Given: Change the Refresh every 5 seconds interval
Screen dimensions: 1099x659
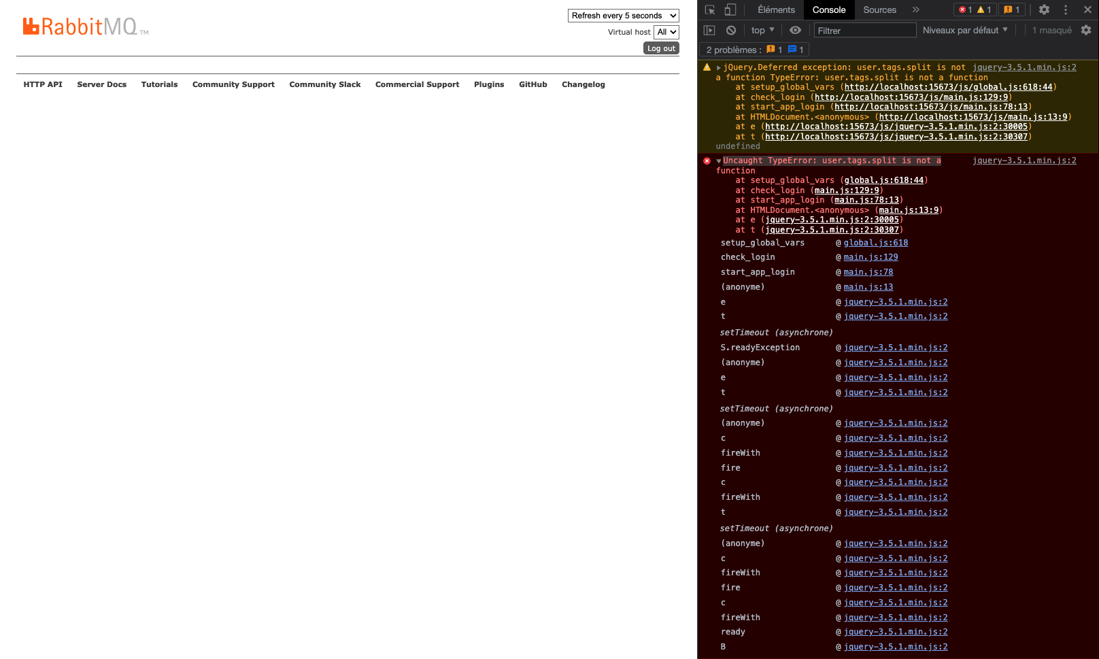Looking at the screenshot, I should coord(623,16).
